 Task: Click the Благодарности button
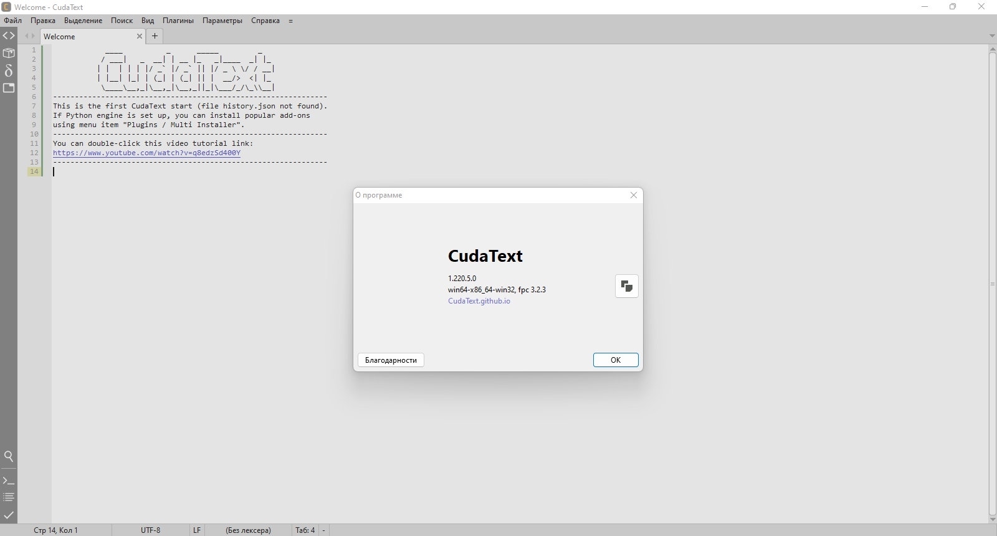coord(391,360)
